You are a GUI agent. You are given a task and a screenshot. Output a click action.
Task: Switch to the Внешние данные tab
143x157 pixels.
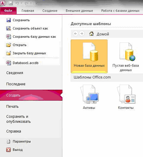[79, 11]
